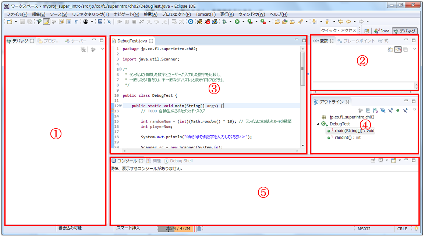Screen dimensions: 425x238
Task: Toggle Show Whitespace Characters pilcrow button
Action: click(76, 22)
